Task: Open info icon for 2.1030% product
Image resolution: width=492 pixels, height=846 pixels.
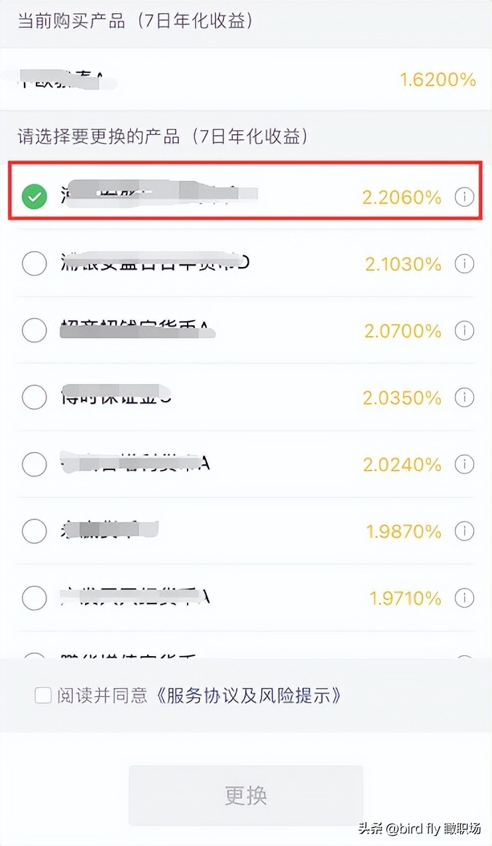Action: pos(464,264)
